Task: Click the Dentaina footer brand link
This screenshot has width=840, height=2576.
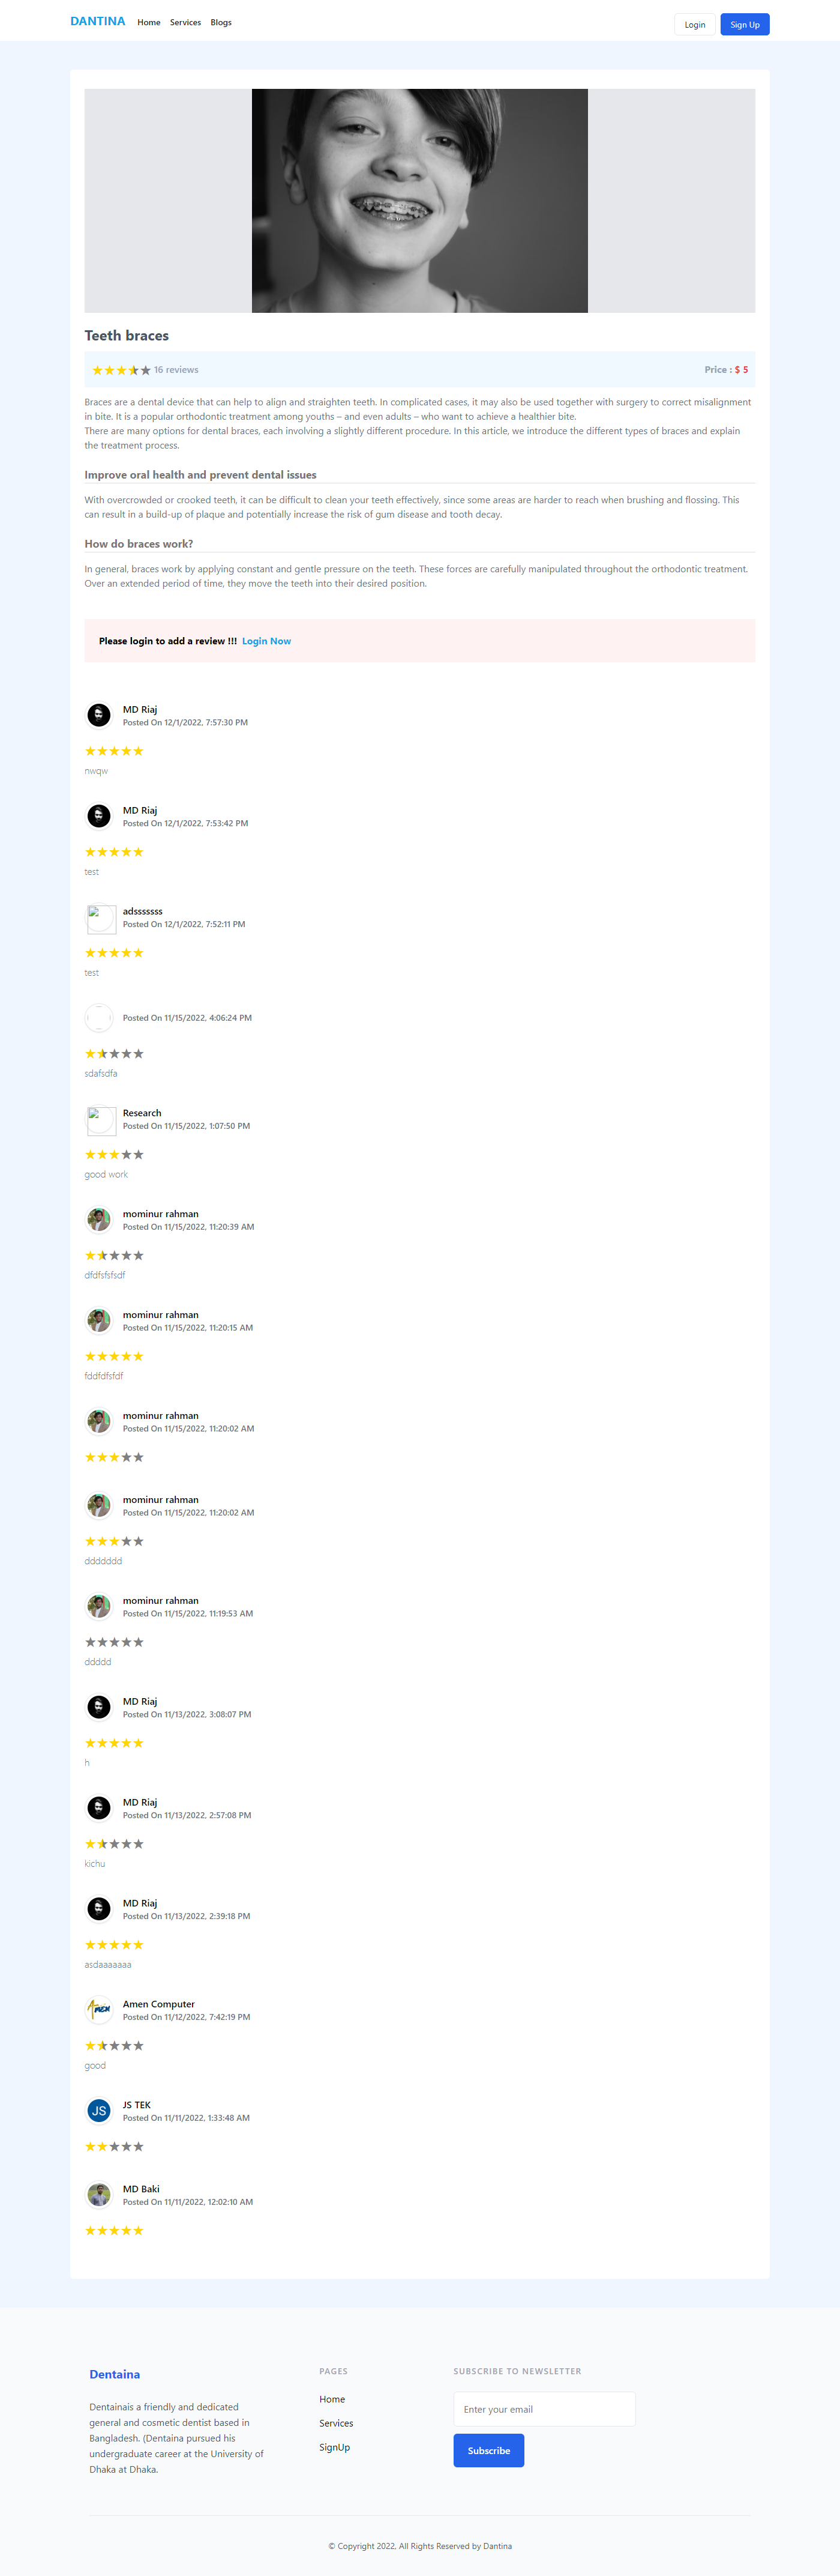Action: 115,2374
